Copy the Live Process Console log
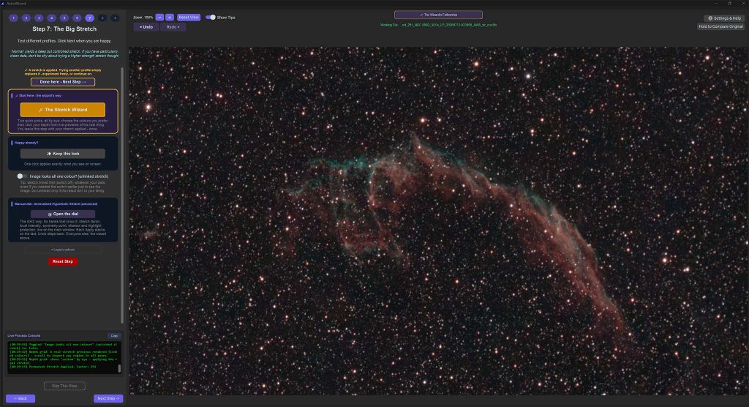The image size is (749, 407). 114,336
